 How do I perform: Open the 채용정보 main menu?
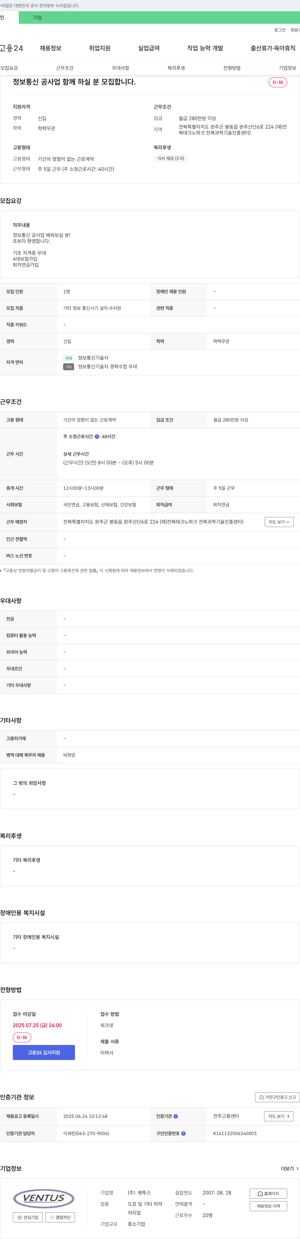[50, 48]
